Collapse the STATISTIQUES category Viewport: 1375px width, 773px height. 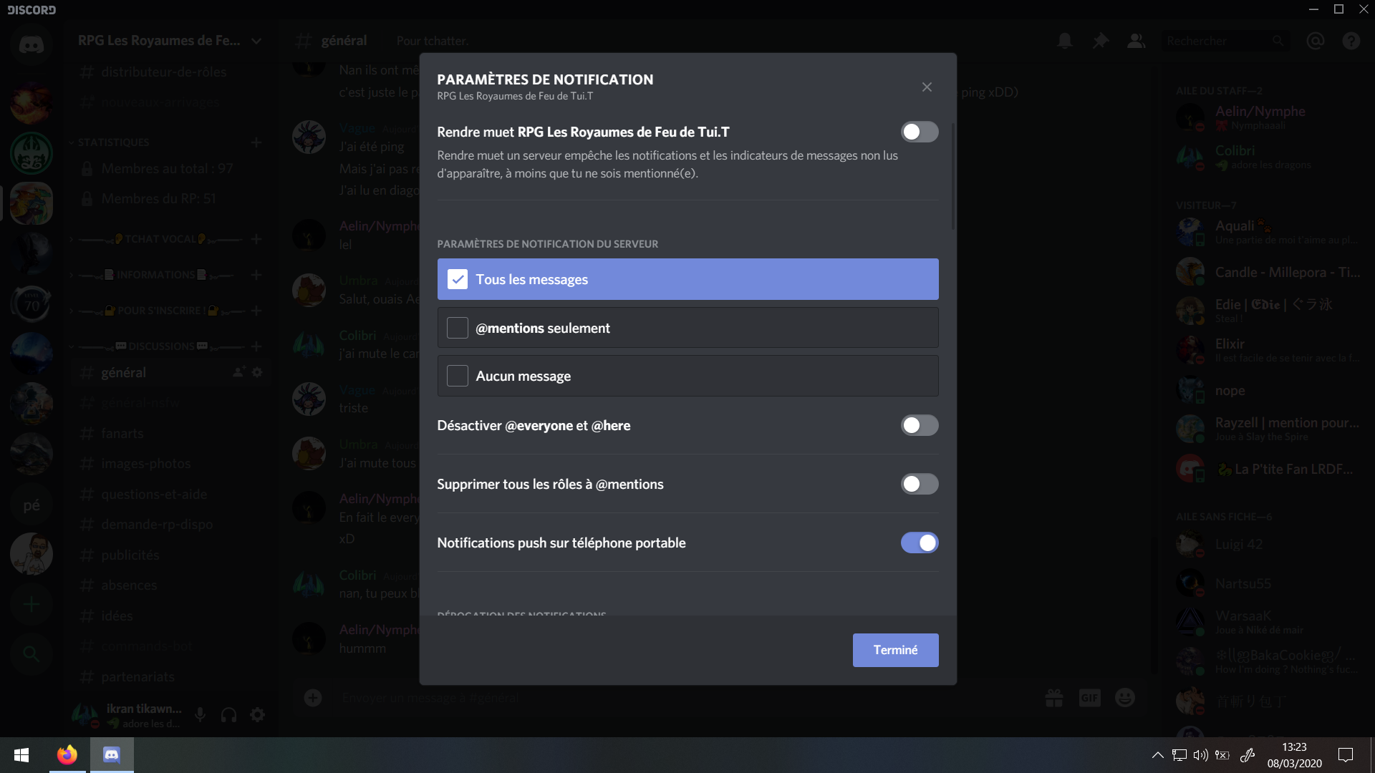pos(113,142)
